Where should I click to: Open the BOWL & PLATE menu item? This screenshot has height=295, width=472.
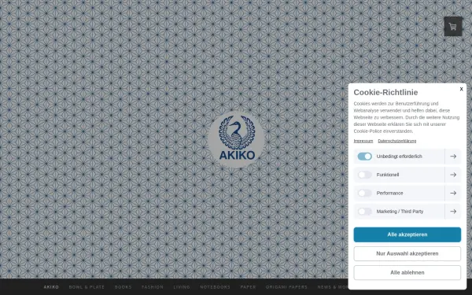pyautogui.click(x=87, y=287)
